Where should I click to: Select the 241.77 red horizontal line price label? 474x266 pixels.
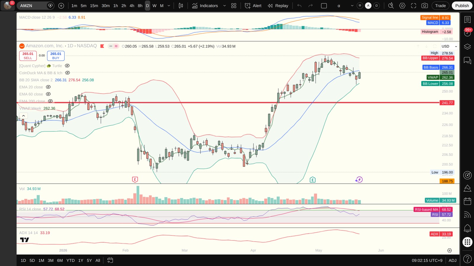click(447, 103)
